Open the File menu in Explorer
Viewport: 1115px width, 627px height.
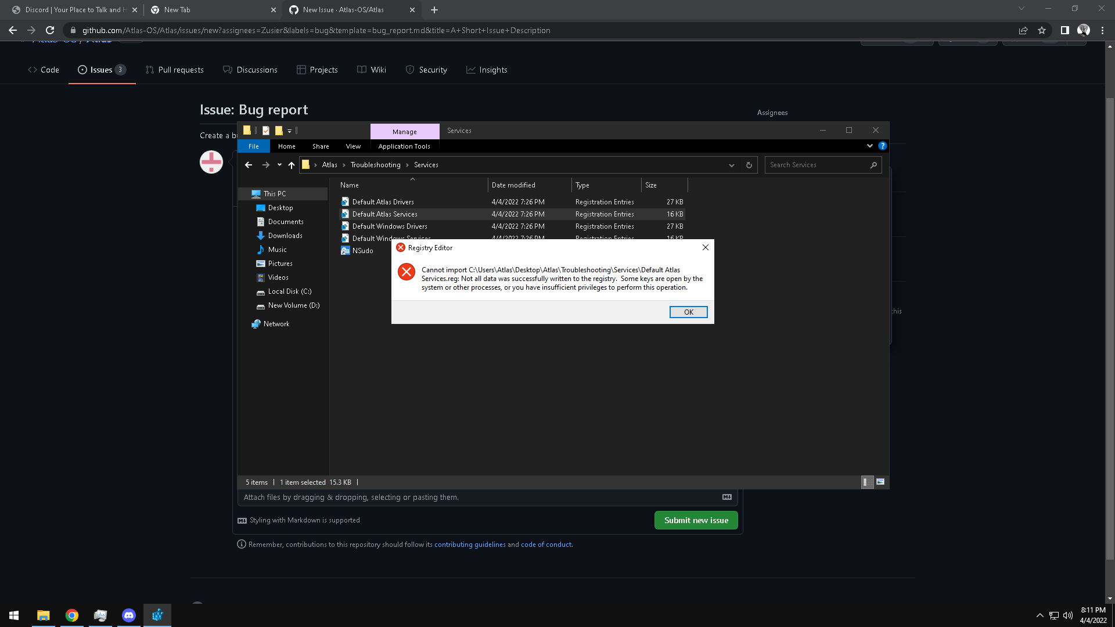tap(254, 146)
